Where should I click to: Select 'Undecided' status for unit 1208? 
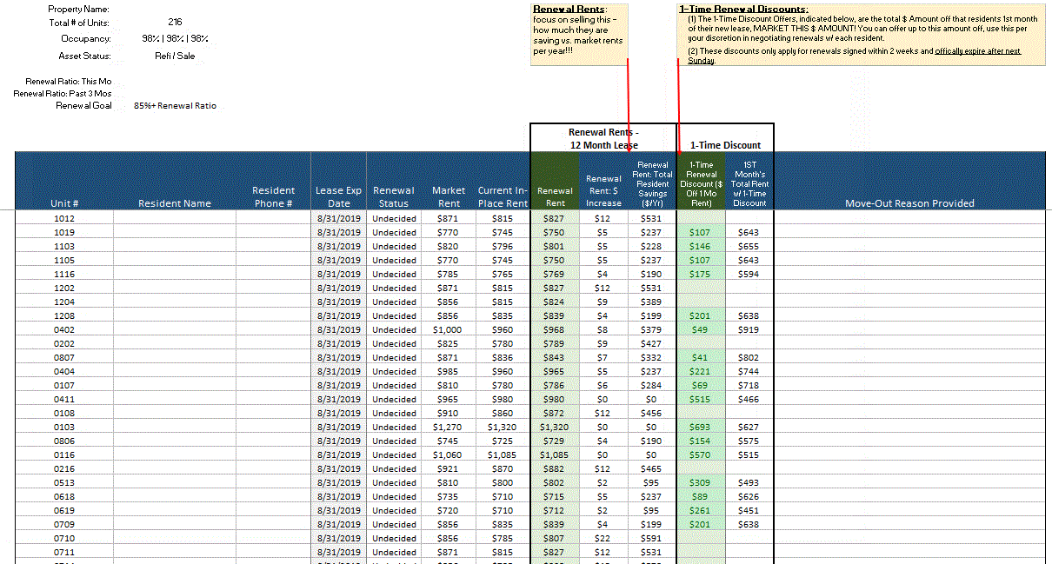tap(394, 315)
